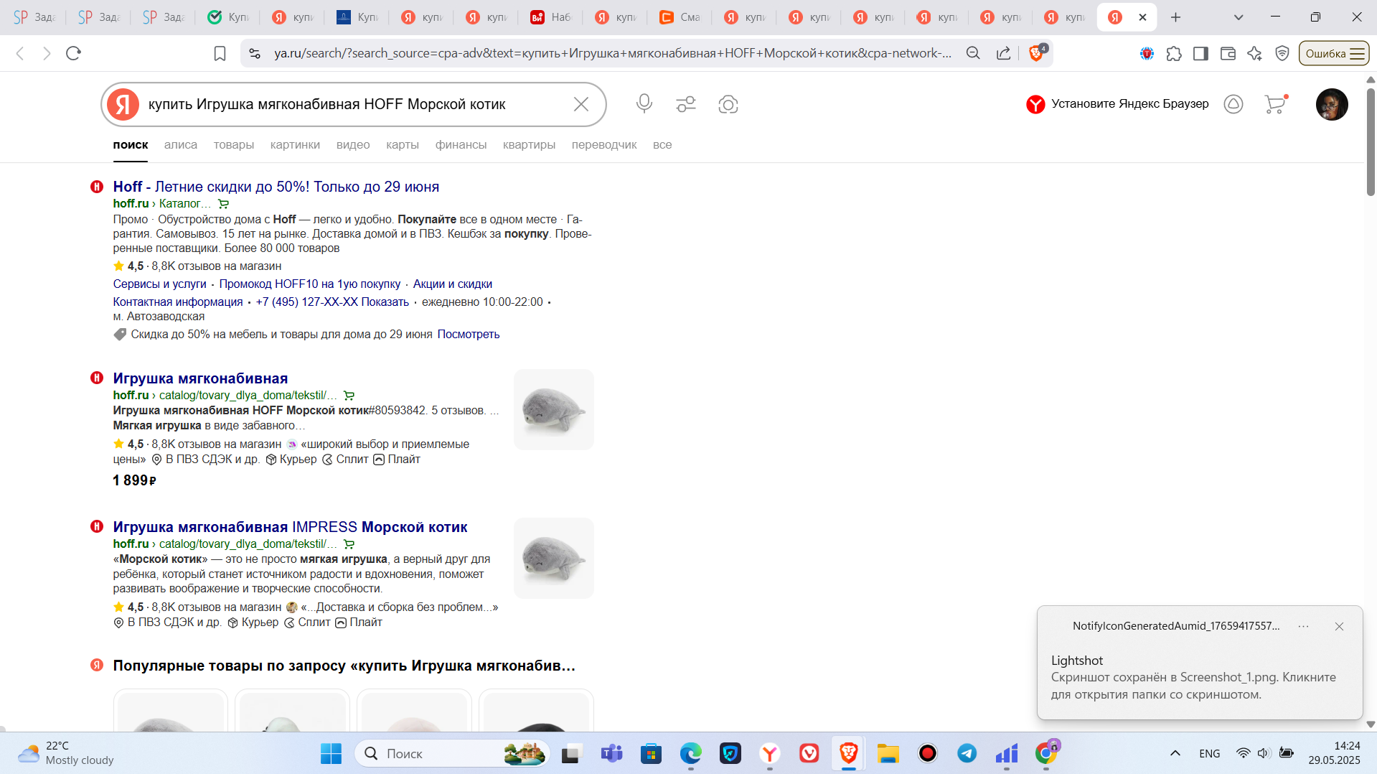Open the weather widget showing 22°C
This screenshot has height=774, width=1377.
[x=66, y=753]
